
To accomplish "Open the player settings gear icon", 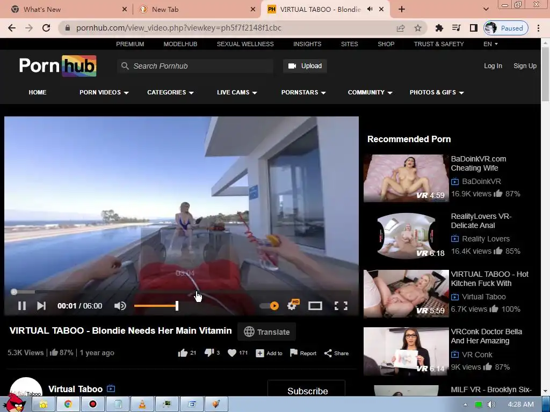I will point(292,306).
